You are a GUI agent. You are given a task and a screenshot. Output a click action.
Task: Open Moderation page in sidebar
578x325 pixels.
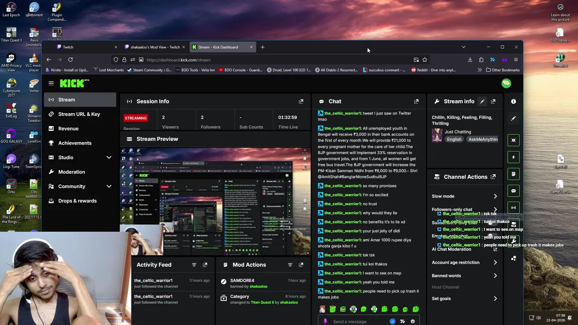tap(80, 172)
